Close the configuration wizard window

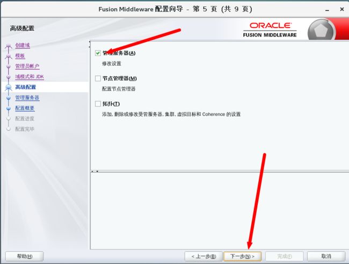[342, 9]
